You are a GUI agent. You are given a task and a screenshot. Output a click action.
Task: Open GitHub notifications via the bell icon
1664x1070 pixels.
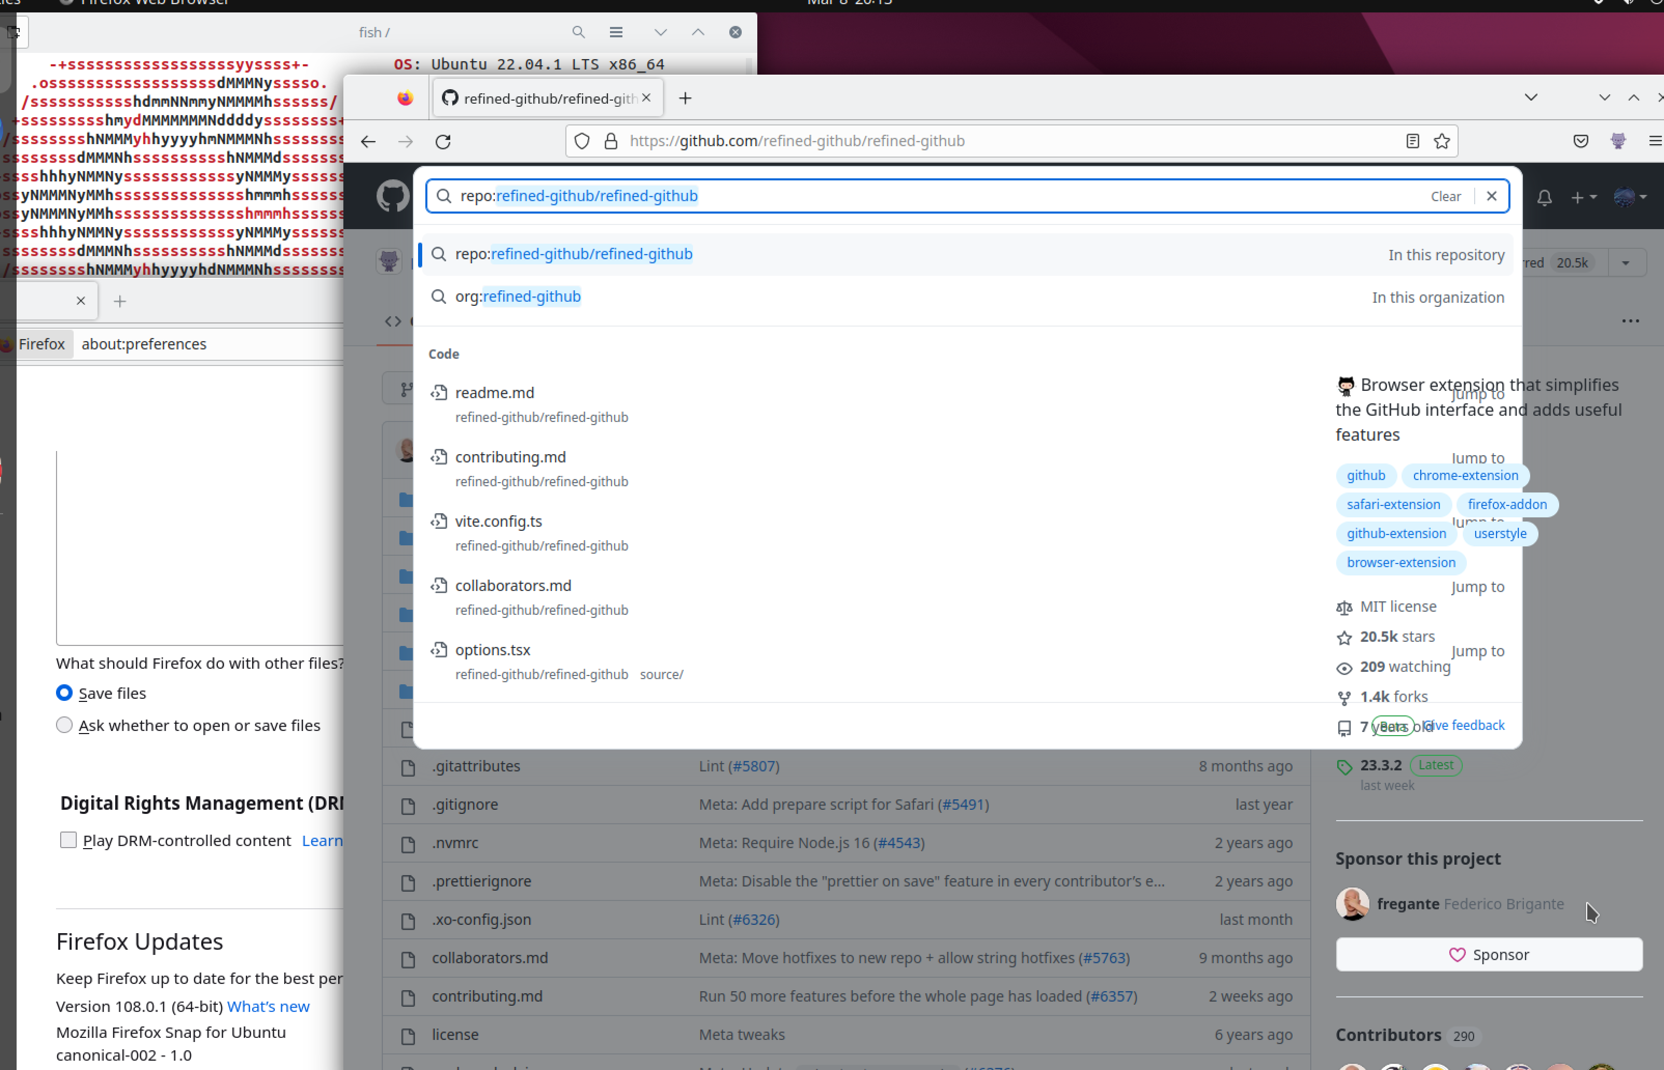(1544, 198)
